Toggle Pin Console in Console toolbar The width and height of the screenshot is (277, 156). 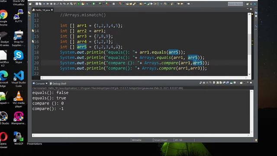pyautogui.click(x=231, y=83)
